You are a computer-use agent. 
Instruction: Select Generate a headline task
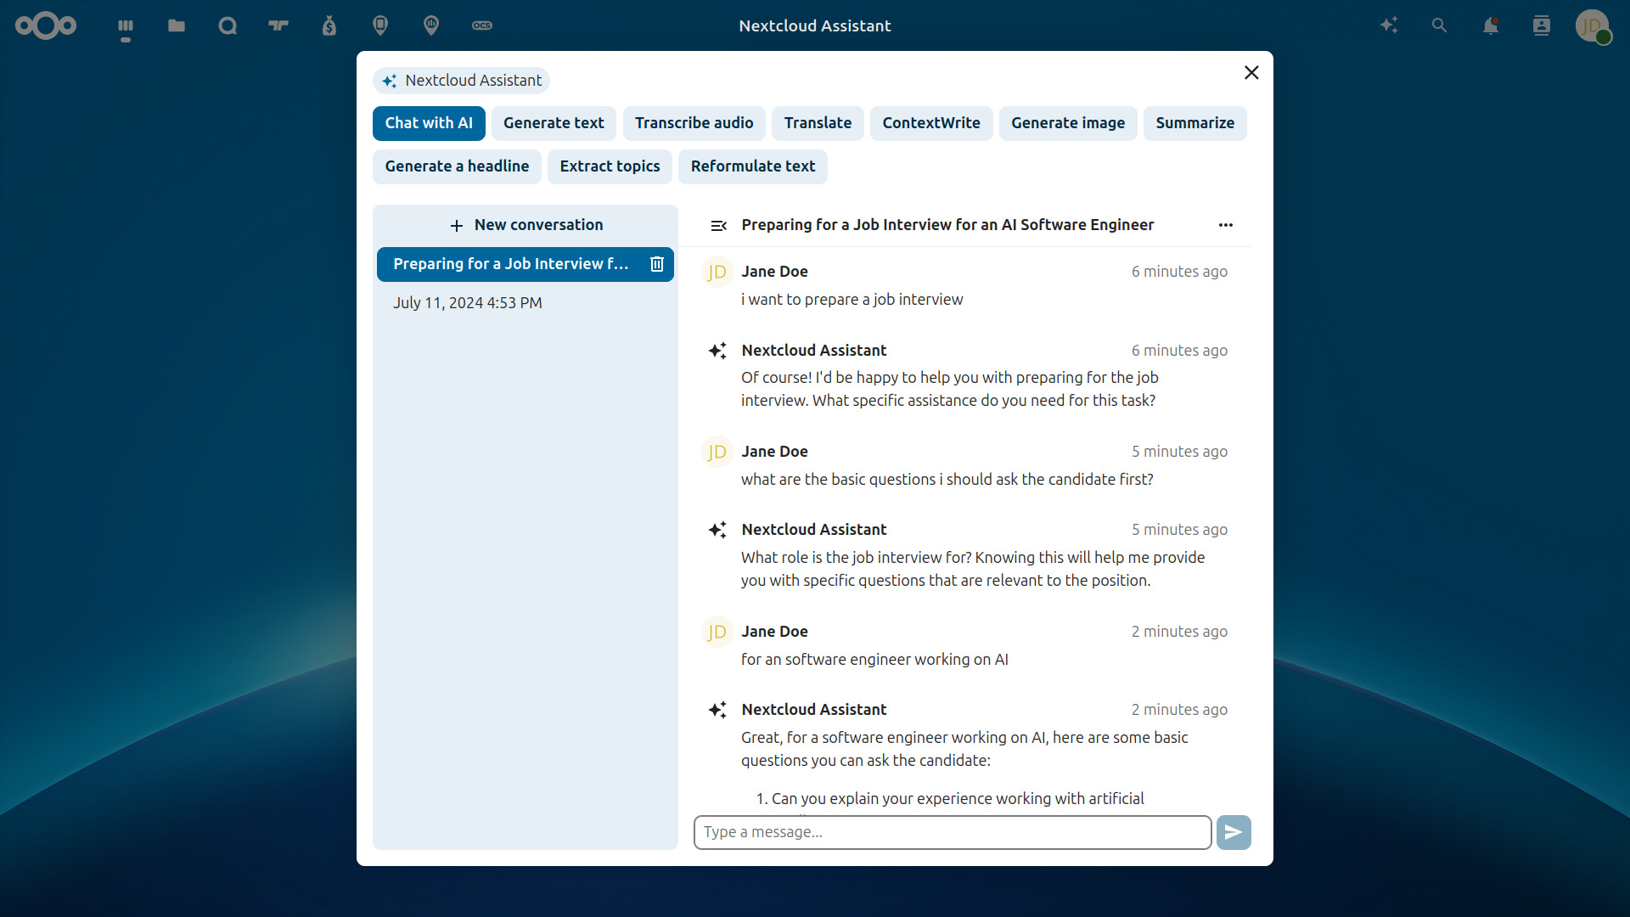[457, 166]
